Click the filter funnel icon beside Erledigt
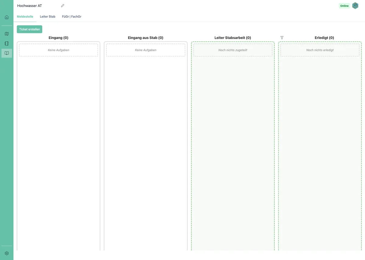The width and height of the screenshot is (365, 260). tap(282, 38)
